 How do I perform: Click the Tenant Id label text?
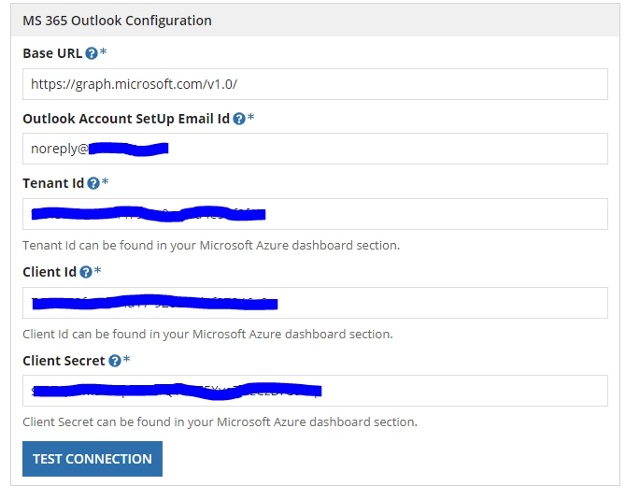[x=53, y=183]
